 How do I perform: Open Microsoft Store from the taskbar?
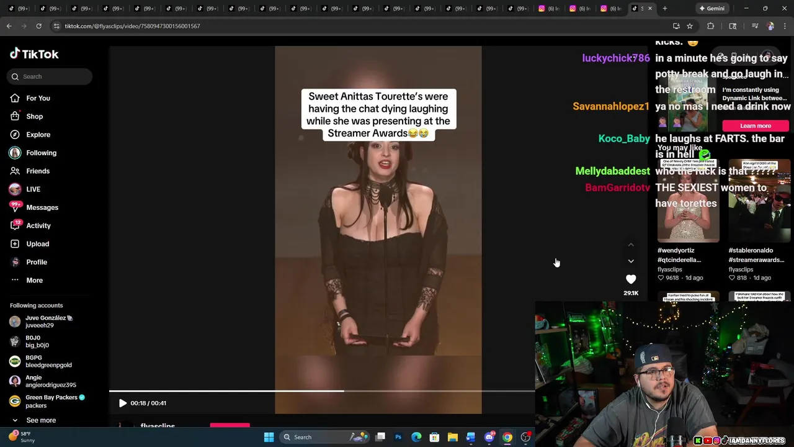435,437
